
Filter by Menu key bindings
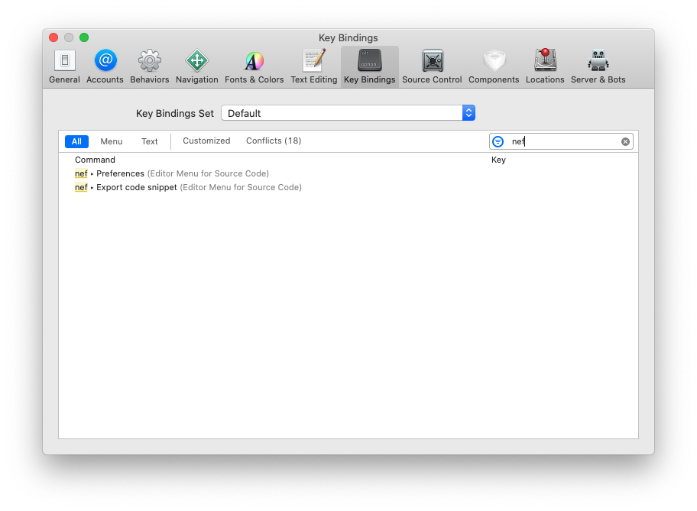click(x=111, y=141)
